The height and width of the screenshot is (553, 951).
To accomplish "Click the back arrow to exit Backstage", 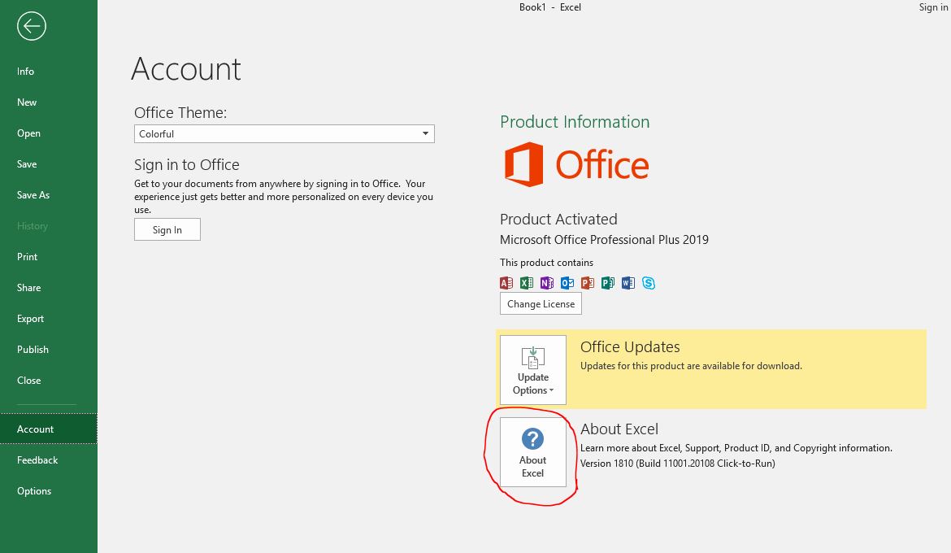I will 32,26.
